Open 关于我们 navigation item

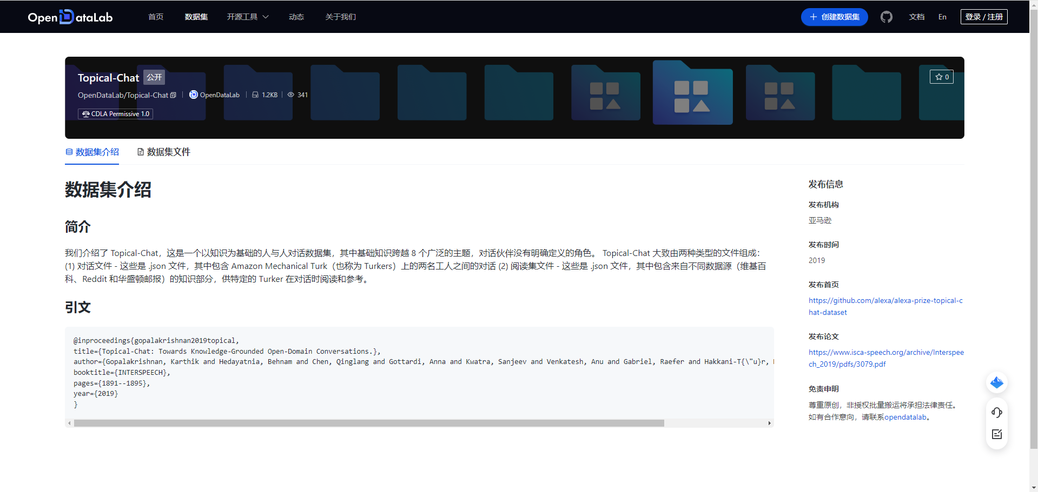point(340,17)
